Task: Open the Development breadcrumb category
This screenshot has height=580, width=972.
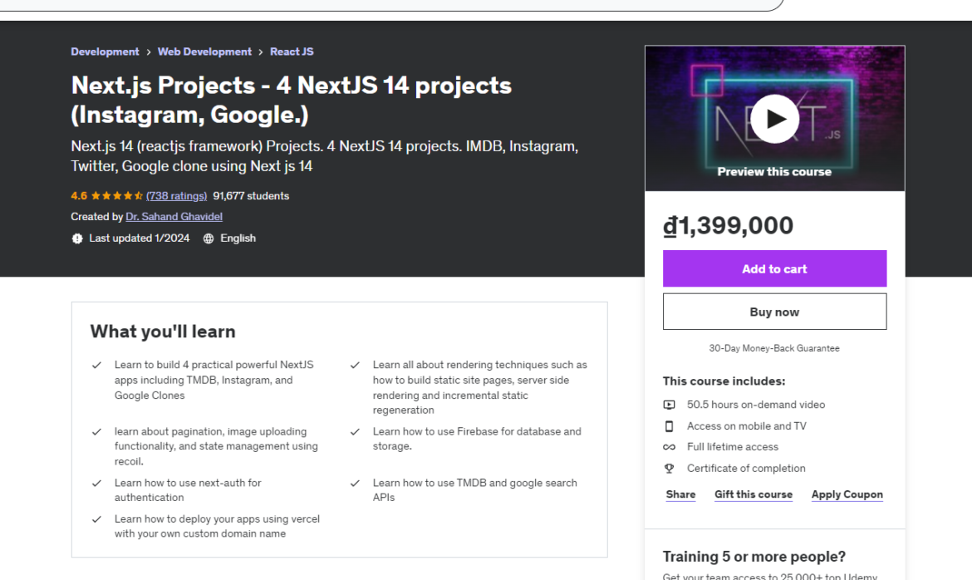Action: [105, 51]
